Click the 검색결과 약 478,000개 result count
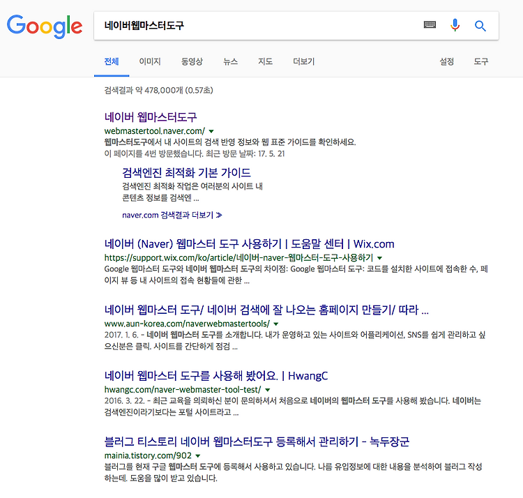 pyautogui.click(x=159, y=91)
